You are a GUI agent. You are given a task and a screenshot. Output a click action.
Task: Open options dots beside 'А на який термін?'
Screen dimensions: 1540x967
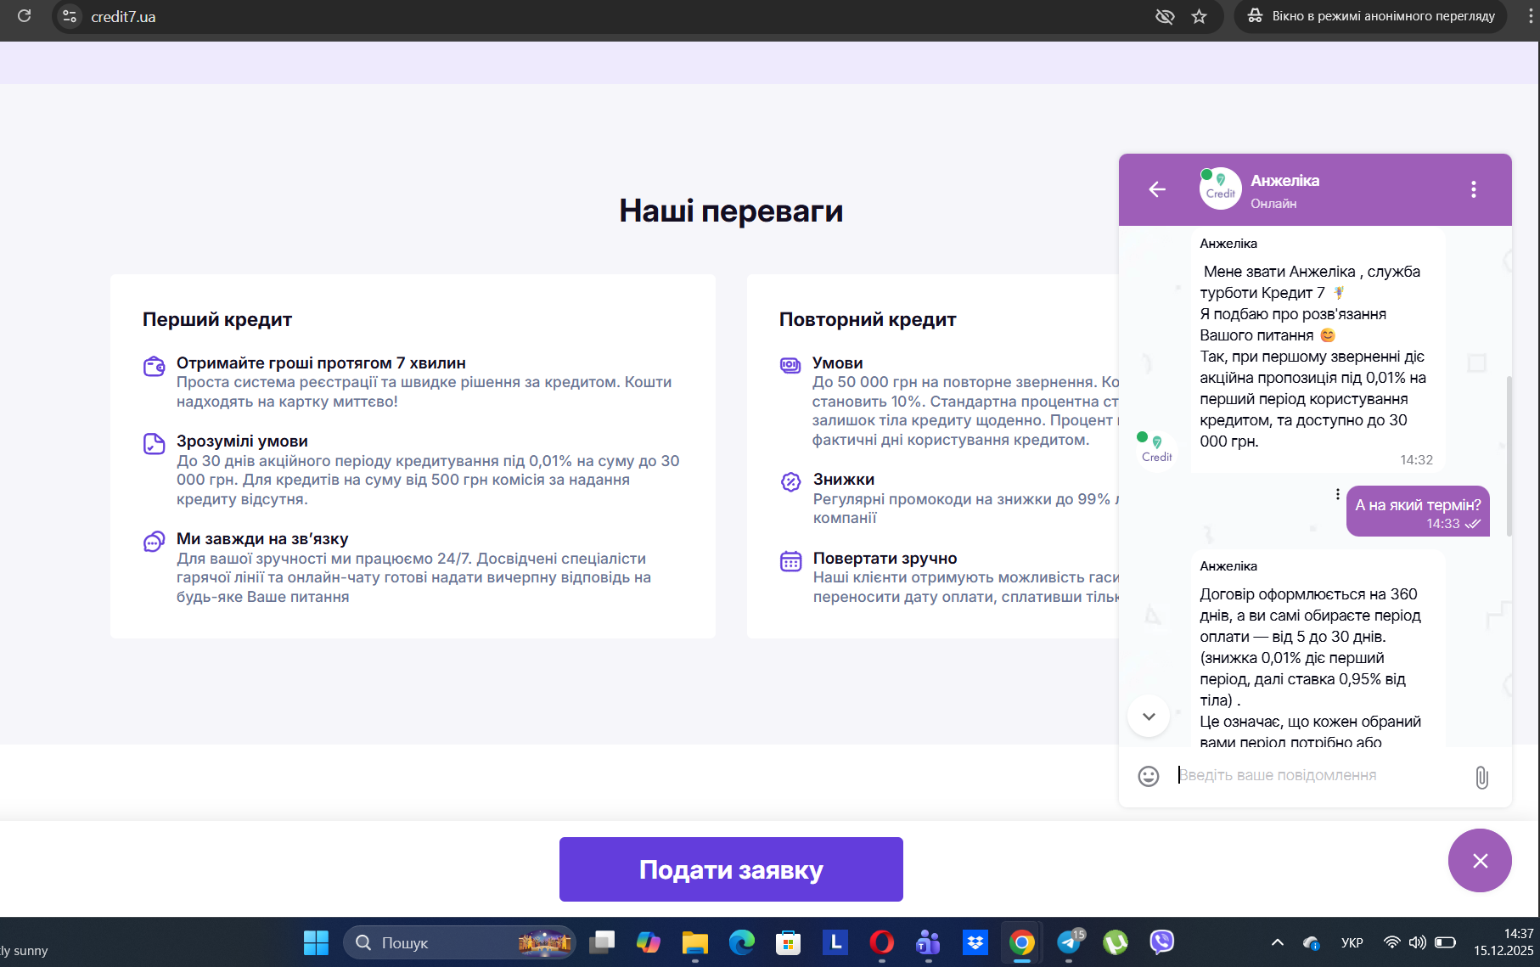(1337, 494)
